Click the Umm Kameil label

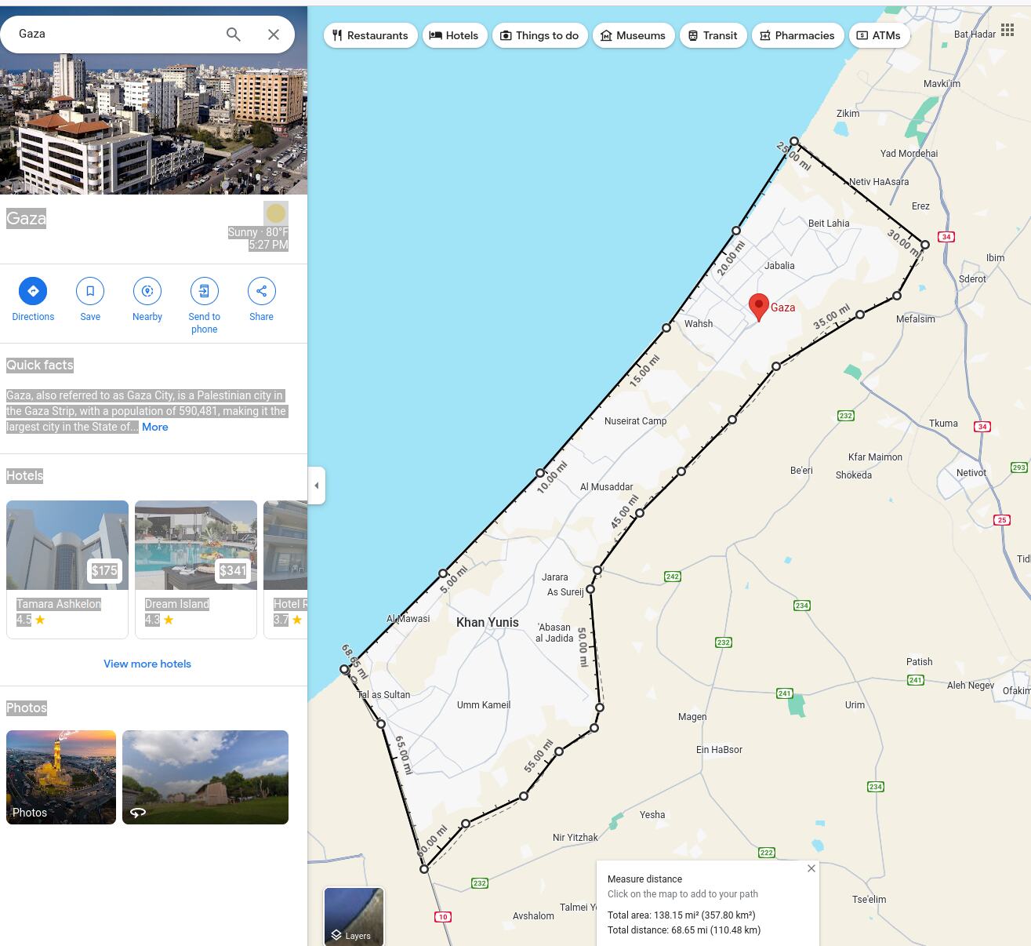point(484,705)
